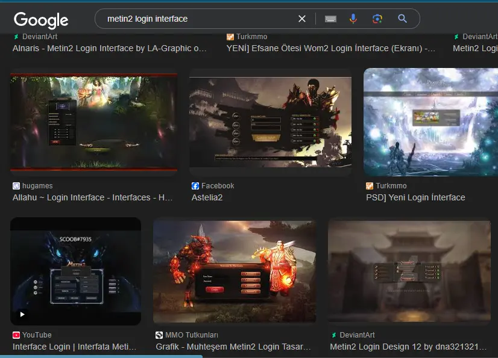Viewport: 498px width, 358px height.
Task: Open the 'Allahu ~ Login Interface' title link
Action: 92,197
